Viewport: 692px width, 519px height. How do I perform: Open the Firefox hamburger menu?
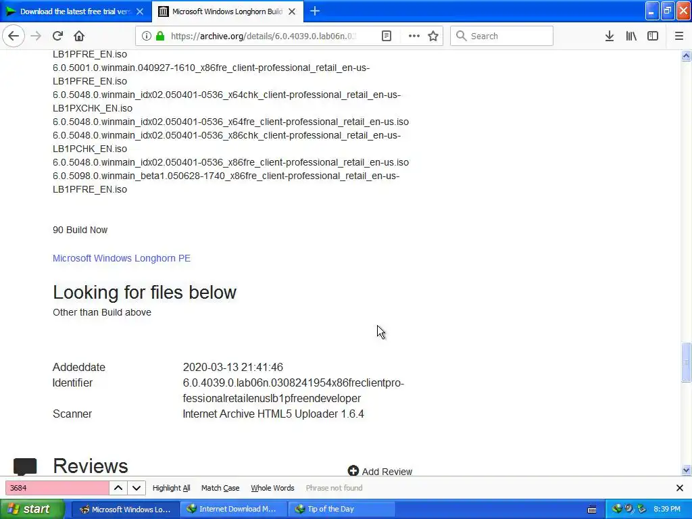tap(679, 36)
